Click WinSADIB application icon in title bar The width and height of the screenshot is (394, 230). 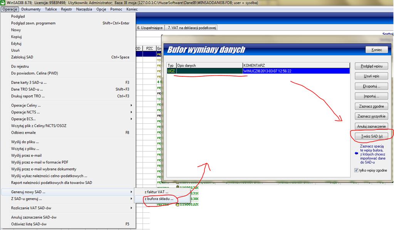[x=3, y=3]
